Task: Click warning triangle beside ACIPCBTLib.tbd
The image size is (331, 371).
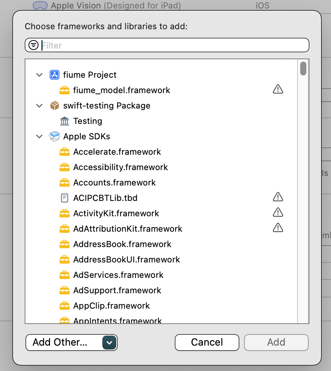Action: (x=278, y=197)
